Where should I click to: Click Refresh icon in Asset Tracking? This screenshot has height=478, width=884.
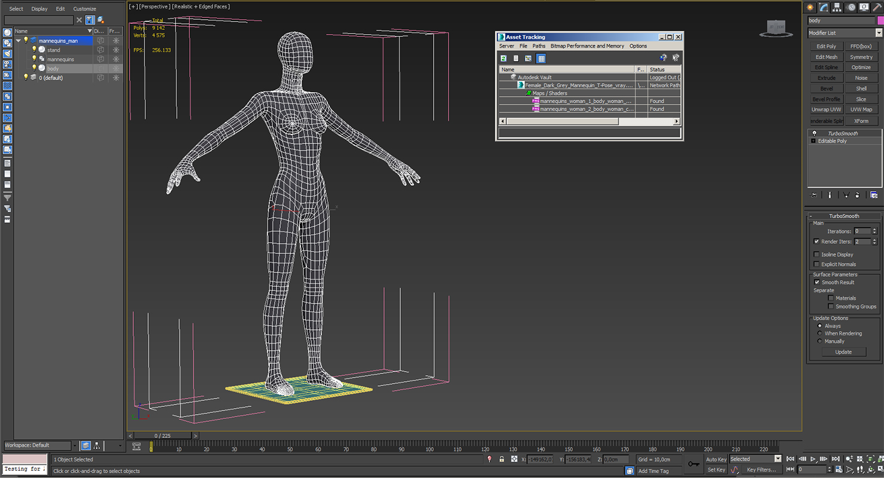pos(504,59)
